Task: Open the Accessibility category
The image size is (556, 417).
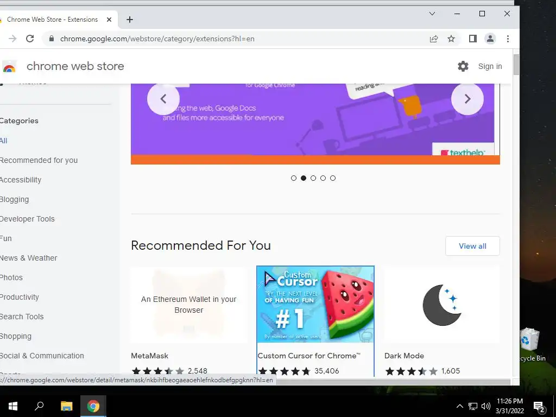Action: click(21, 180)
